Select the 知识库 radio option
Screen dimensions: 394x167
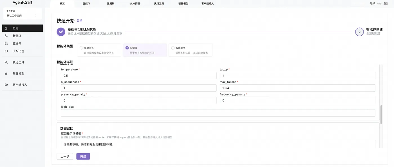point(127,48)
